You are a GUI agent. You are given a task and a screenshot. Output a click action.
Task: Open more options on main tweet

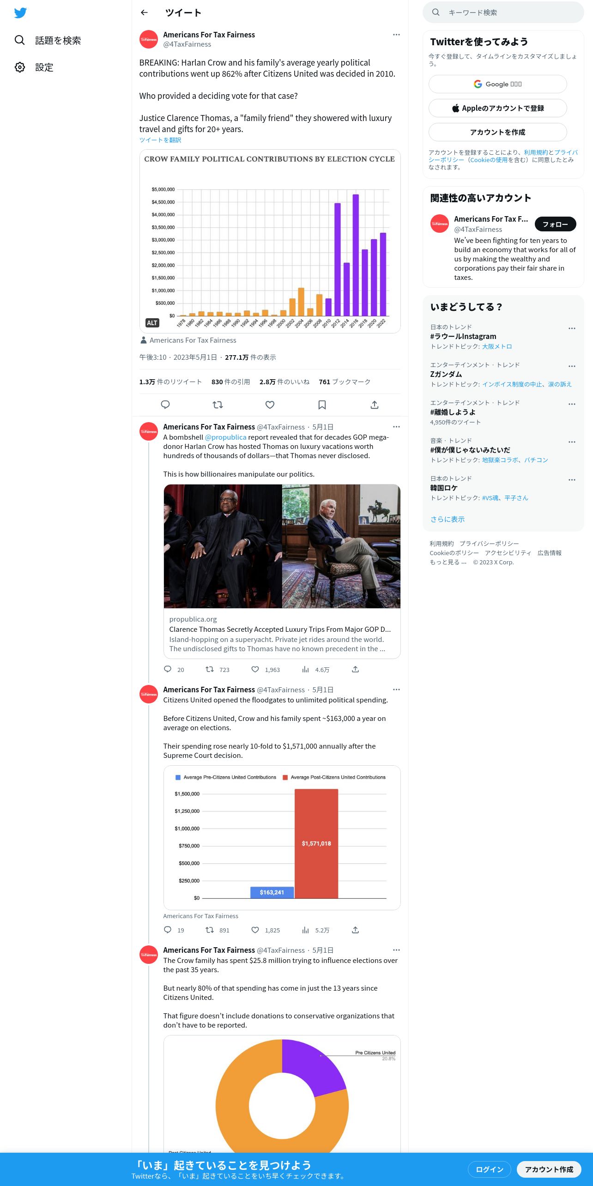[396, 35]
